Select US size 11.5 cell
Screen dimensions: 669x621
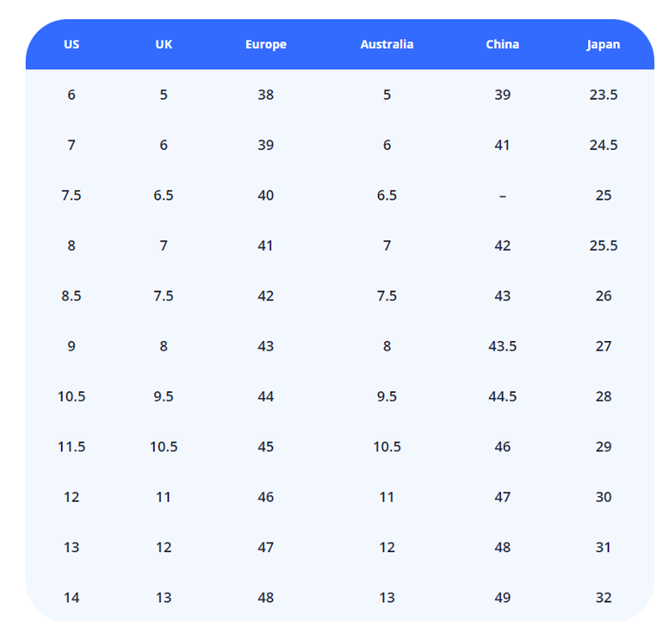point(71,446)
